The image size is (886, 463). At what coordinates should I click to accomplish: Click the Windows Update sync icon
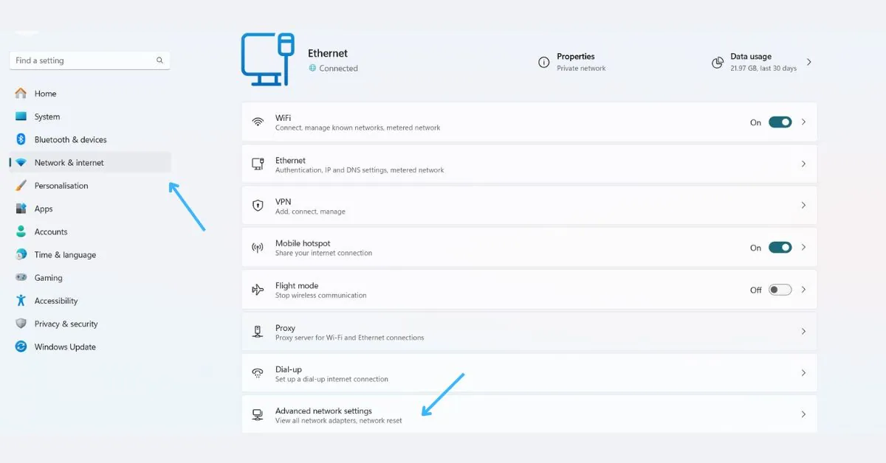(21, 347)
